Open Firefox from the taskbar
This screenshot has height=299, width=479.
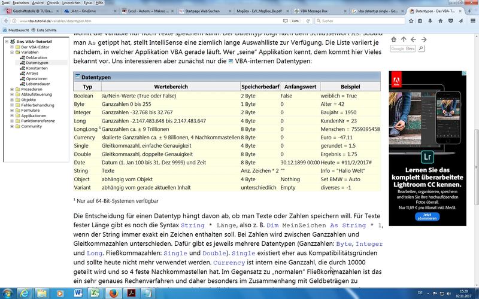(x=113, y=293)
